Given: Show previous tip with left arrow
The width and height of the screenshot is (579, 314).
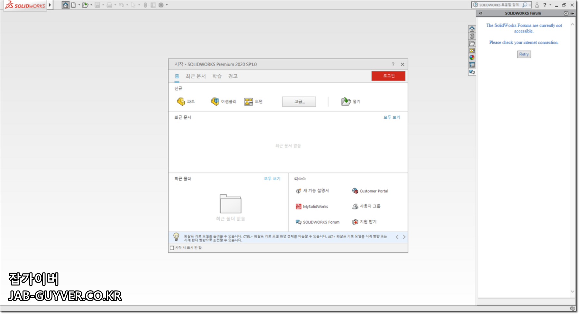Looking at the screenshot, I should 397,237.
